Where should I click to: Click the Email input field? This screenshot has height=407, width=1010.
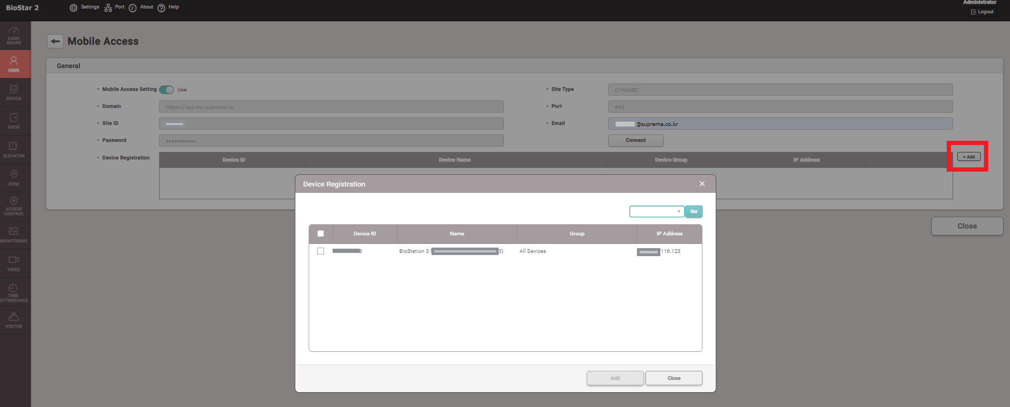pos(780,124)
